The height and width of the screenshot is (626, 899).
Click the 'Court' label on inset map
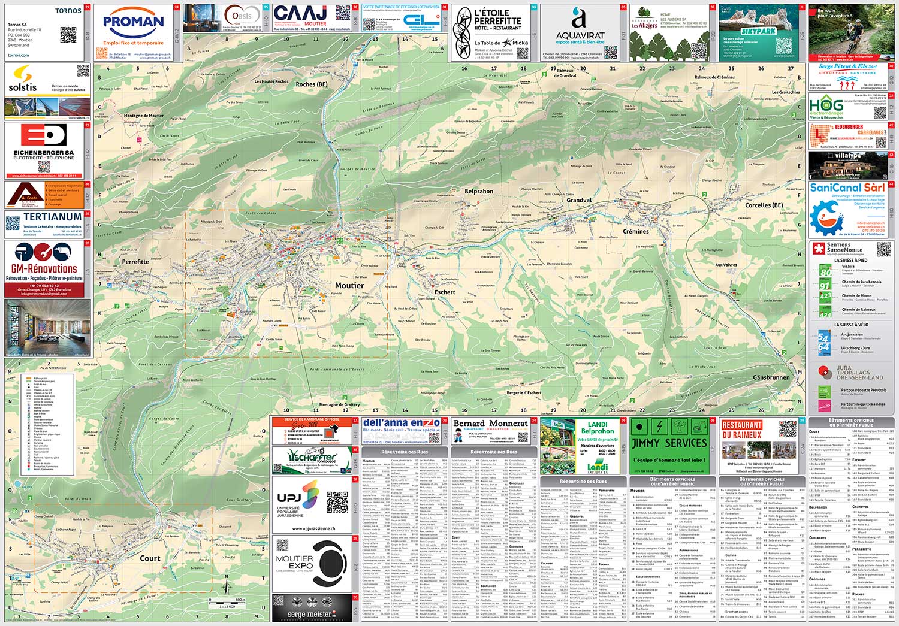pos(150,558)
